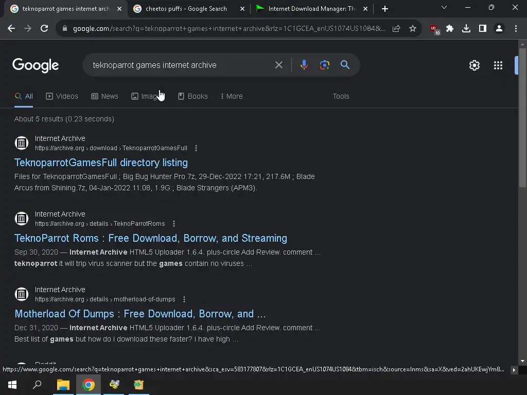The image size is (527, 395).
Task: Click the Dec 31, 2020 result snippet
Action: click(x=167, y=333)
